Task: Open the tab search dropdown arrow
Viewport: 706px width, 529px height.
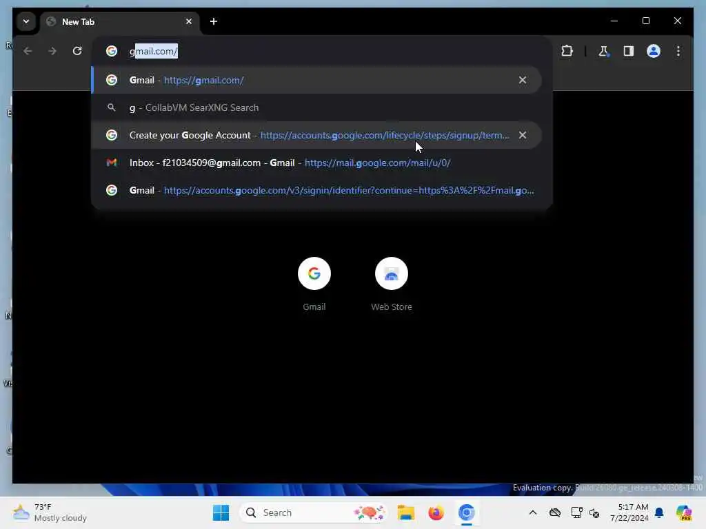Action: click(x=26, y=21)
